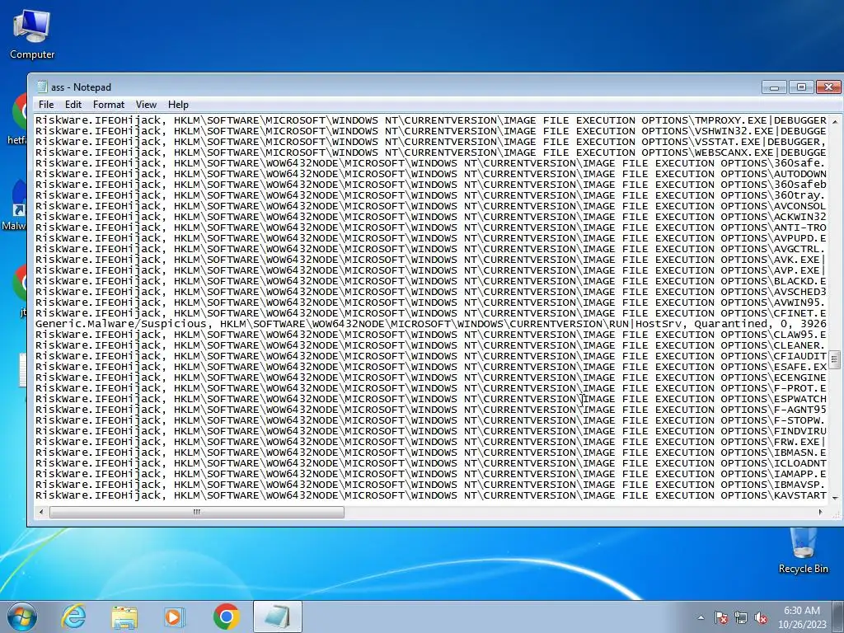Click 'AVSCHED3' at the line end
Image resolution: width=844 pixels, height=633 pixels.
799,292
